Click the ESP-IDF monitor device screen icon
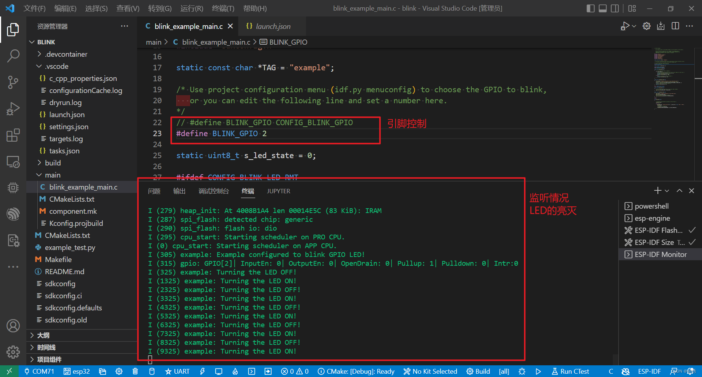 tap(219, 371)
